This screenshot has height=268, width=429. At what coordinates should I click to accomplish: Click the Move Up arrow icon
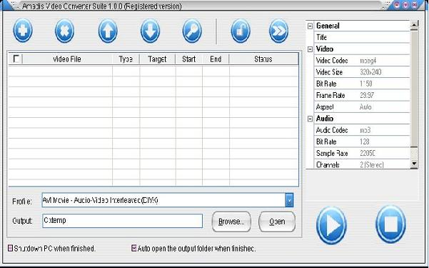pyautogui.click(x=108, y=31)
